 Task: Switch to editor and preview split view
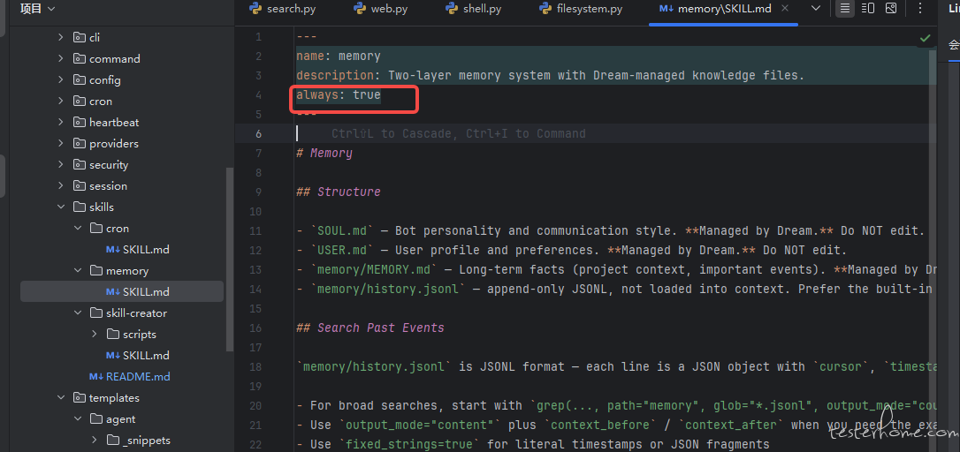point(868,9)
